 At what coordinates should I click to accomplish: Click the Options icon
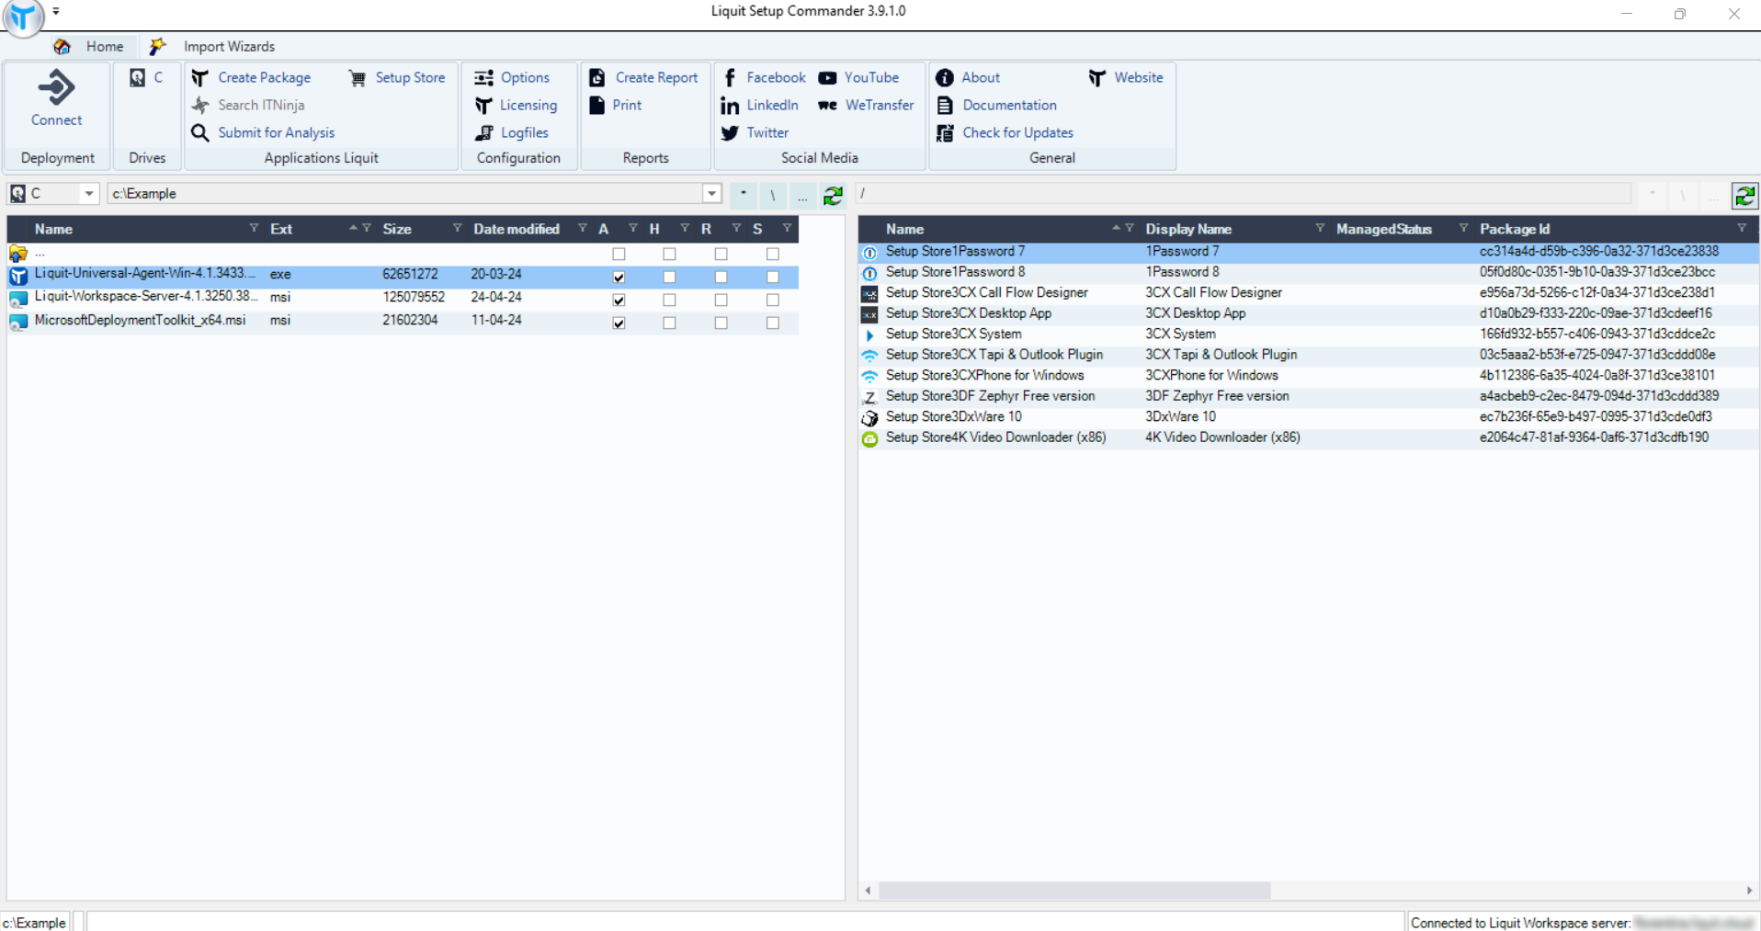click(x=483, y=78)
